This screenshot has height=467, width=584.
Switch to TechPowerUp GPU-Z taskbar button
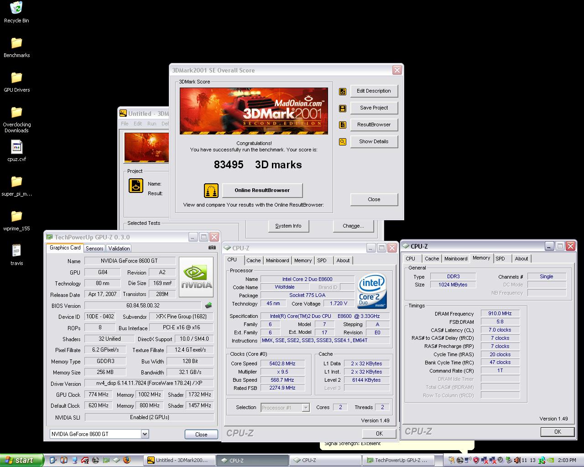397,461
